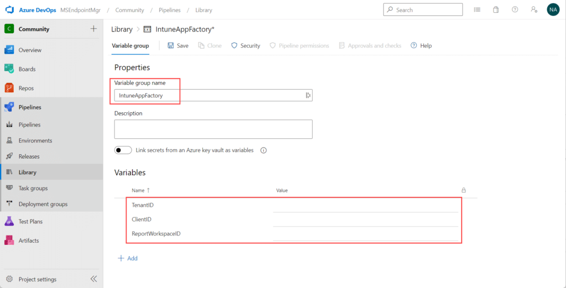Image resolution: width=566 pixels, height=288 pixels.
Task: Click the plus icon next to Community
Action: [x=93, y=29]
